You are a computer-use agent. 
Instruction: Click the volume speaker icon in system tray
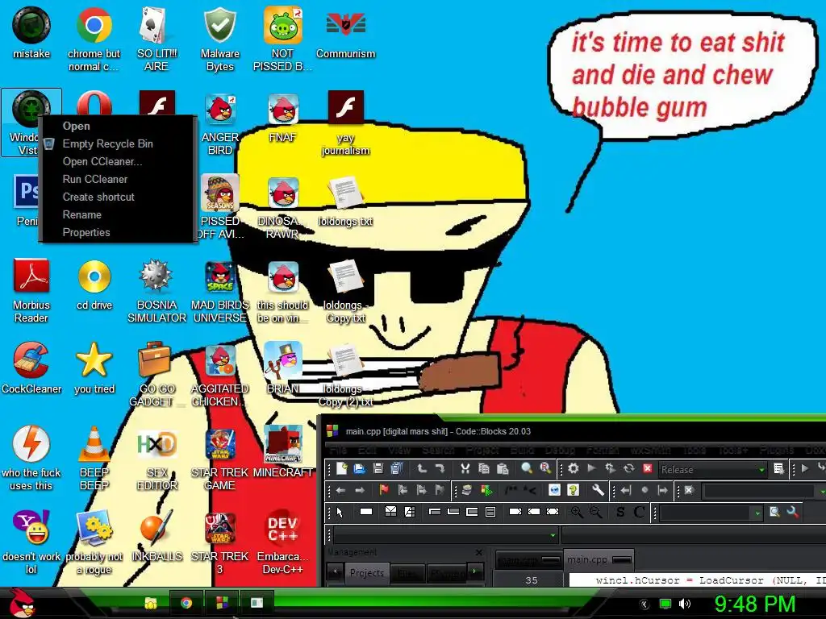point(685,604)
